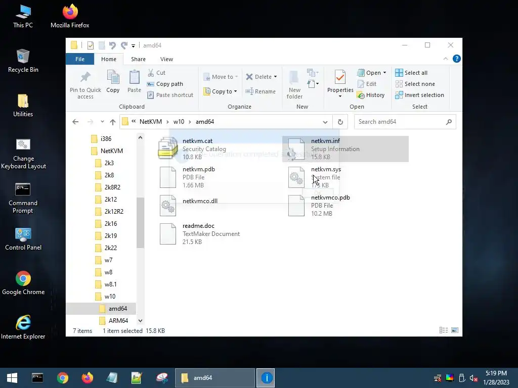This screenshot has width=518, height=388.
Task: Click Edit in Open group
Action: [x=367, y=84]
